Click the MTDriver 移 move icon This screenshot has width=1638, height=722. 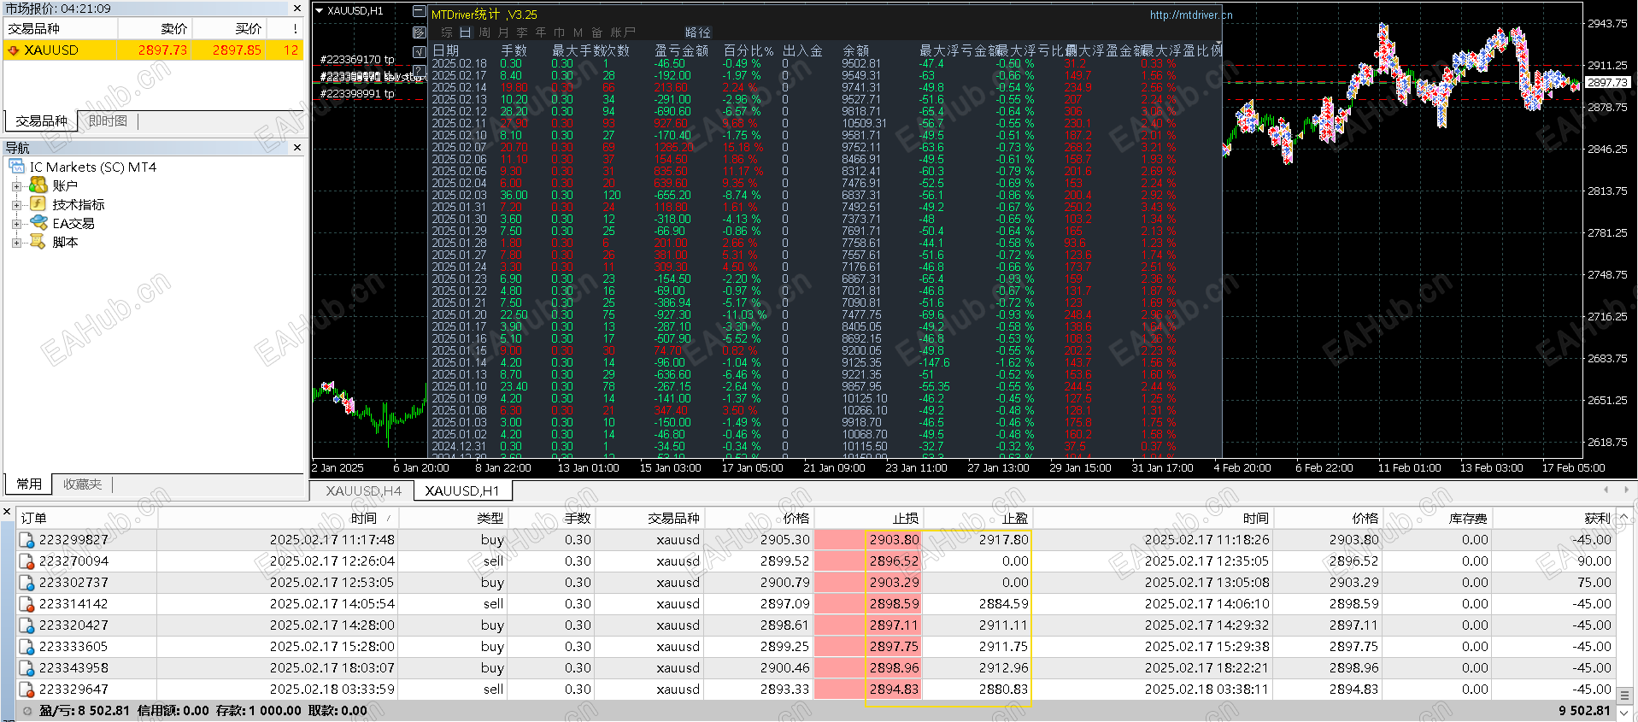[419, 32]
